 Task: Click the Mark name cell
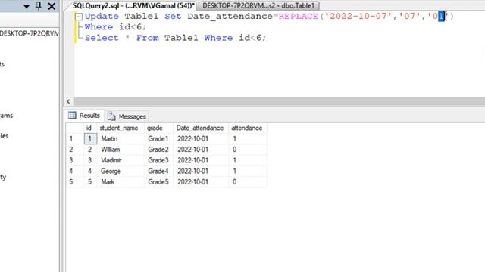tap(120, 181)
